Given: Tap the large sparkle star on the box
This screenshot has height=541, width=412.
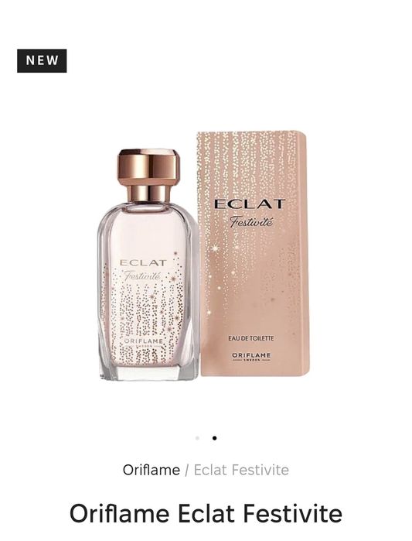Looking at the screenshot, I should click(216, 248).
